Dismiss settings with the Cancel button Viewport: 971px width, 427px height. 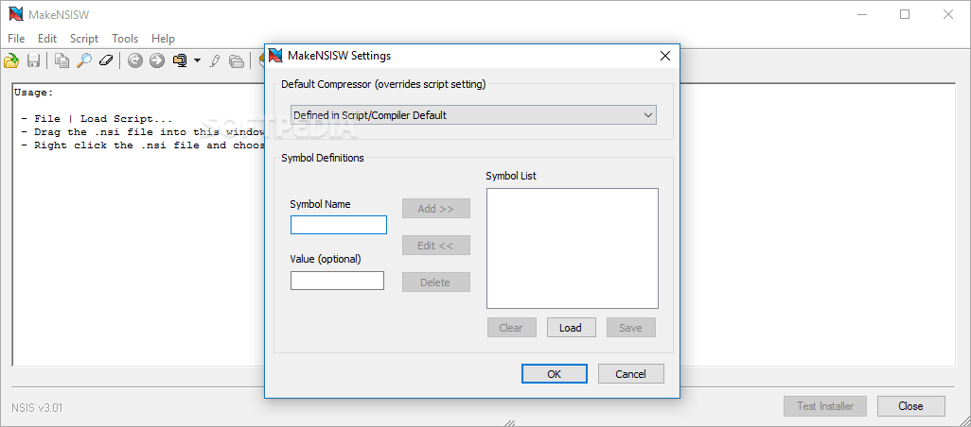pyautogui.click(x=631, y=374)
